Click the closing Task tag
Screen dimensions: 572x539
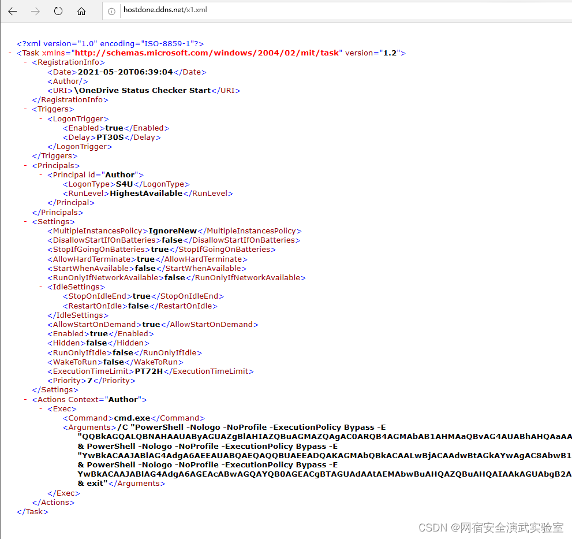point(32,512)
